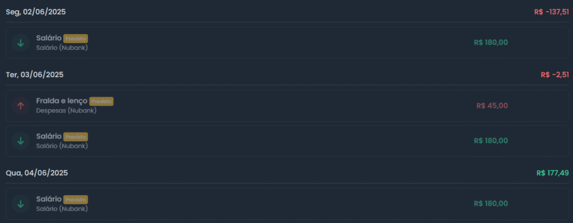The image size is (573, 223).
Task: Click the green income arrow icon under 02/06/2025
Action: (x=21, y=42)
